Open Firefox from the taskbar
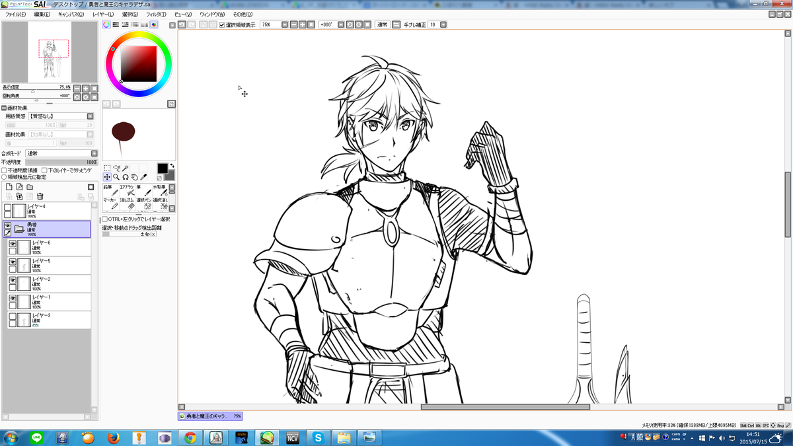Screen dimensions: 793x446 (113, 437)
